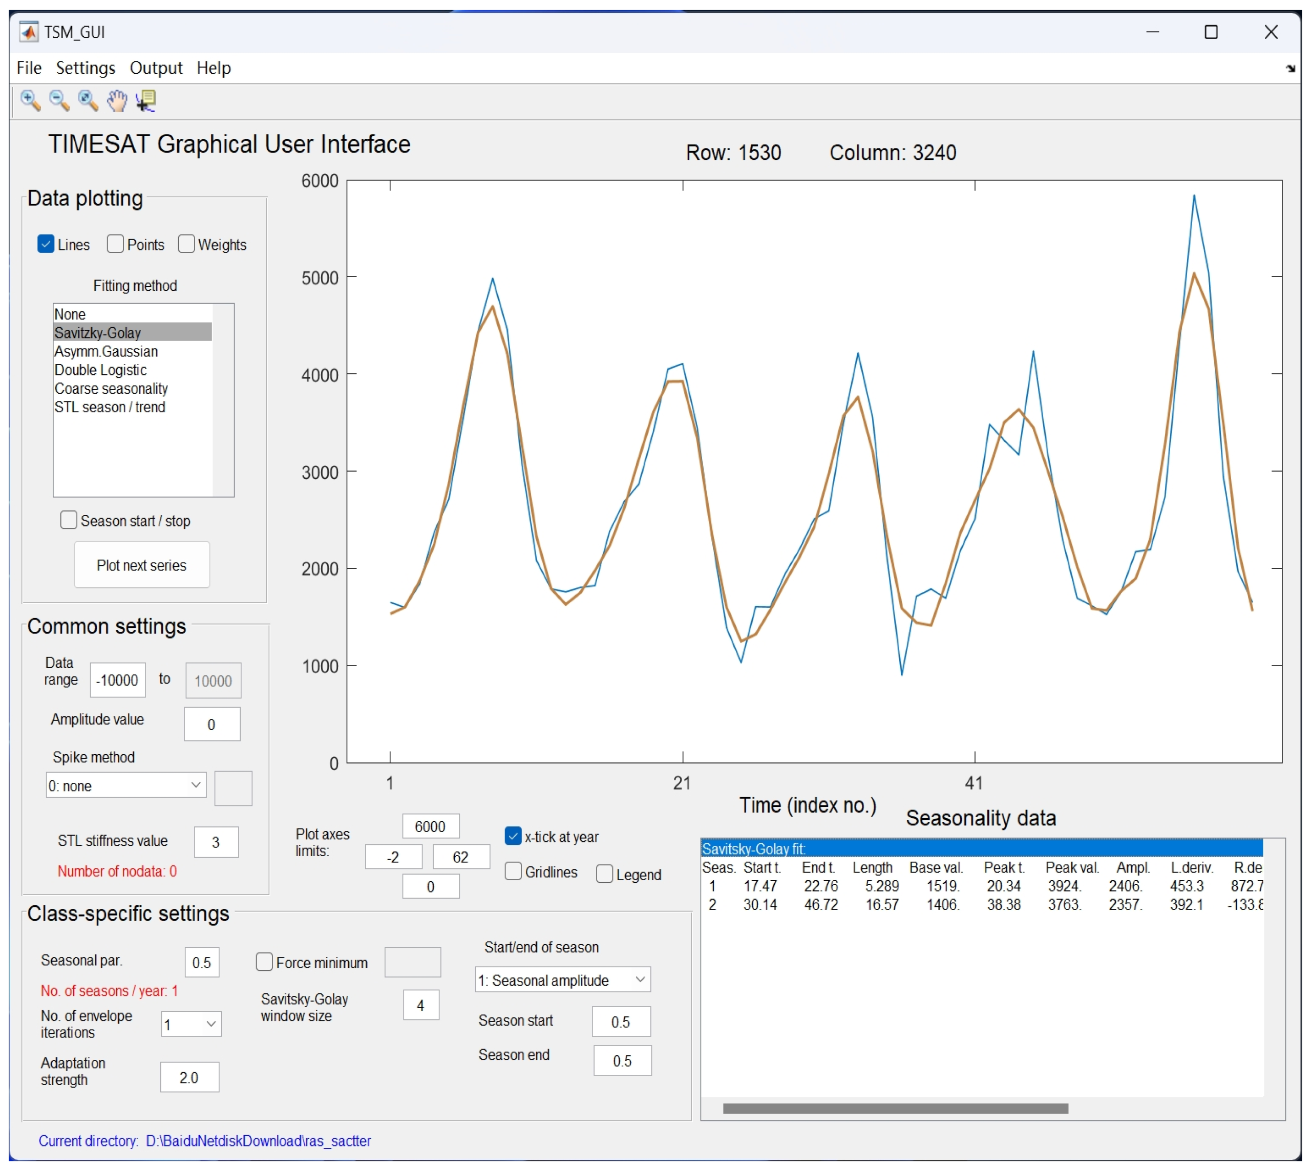Open the Spike method dropdown

[x=126, y=785]
